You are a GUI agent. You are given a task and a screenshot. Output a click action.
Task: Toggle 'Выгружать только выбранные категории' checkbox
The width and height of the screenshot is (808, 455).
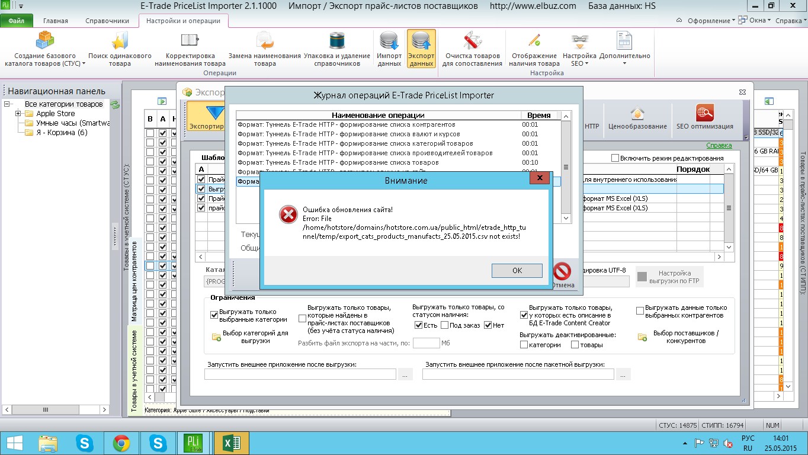[214, 315]
